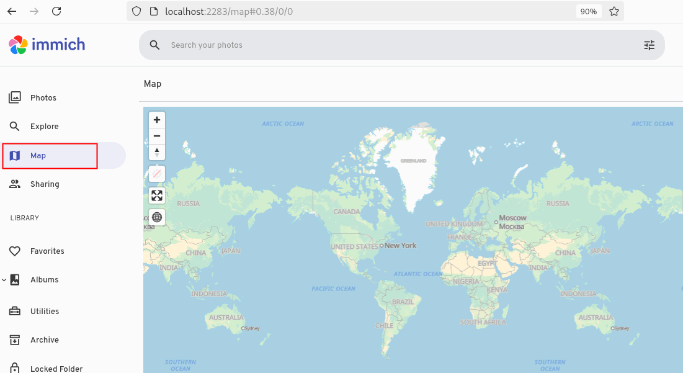Click the geolocate button on map
Viewport: 683px width, 373px height.
tap(157, 174)
